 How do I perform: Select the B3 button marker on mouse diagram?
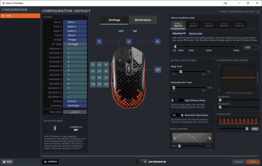[129, 41]
